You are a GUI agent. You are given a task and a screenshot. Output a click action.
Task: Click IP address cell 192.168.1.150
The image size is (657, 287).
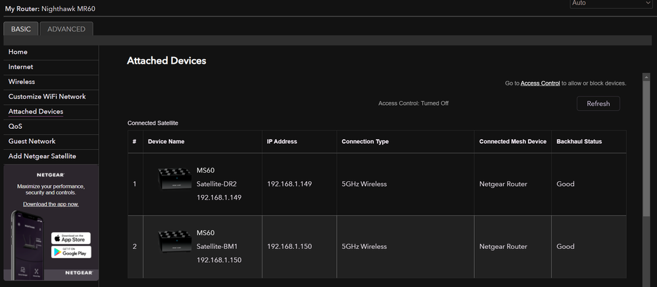pyautogui.click(x=289, y=246)
